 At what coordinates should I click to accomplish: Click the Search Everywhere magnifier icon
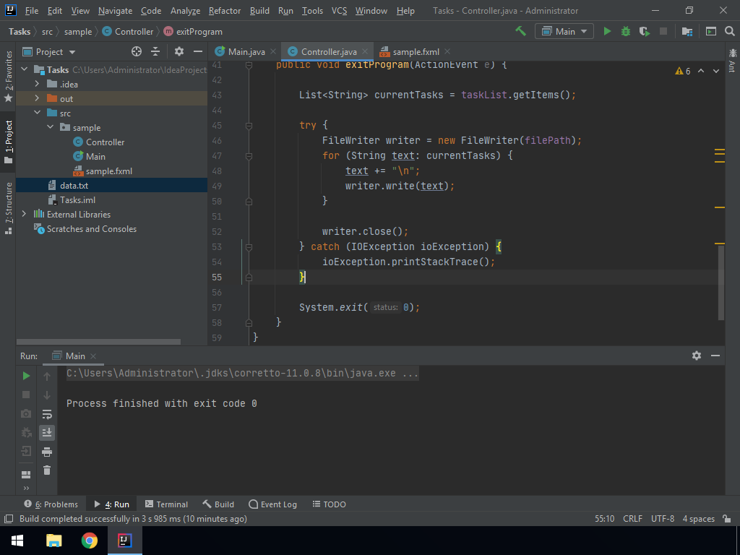click(730, 31)
